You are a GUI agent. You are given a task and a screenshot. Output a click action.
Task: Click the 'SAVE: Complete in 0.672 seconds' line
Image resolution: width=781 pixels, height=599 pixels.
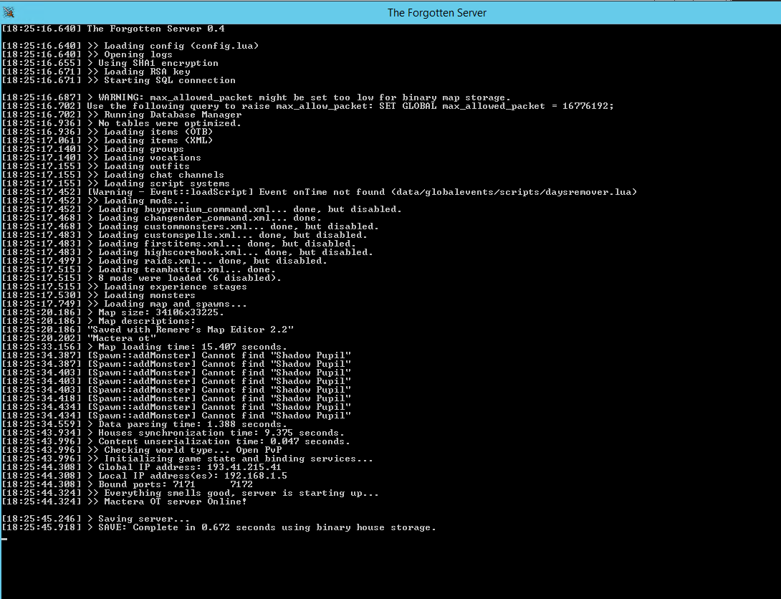click(219, 527)
